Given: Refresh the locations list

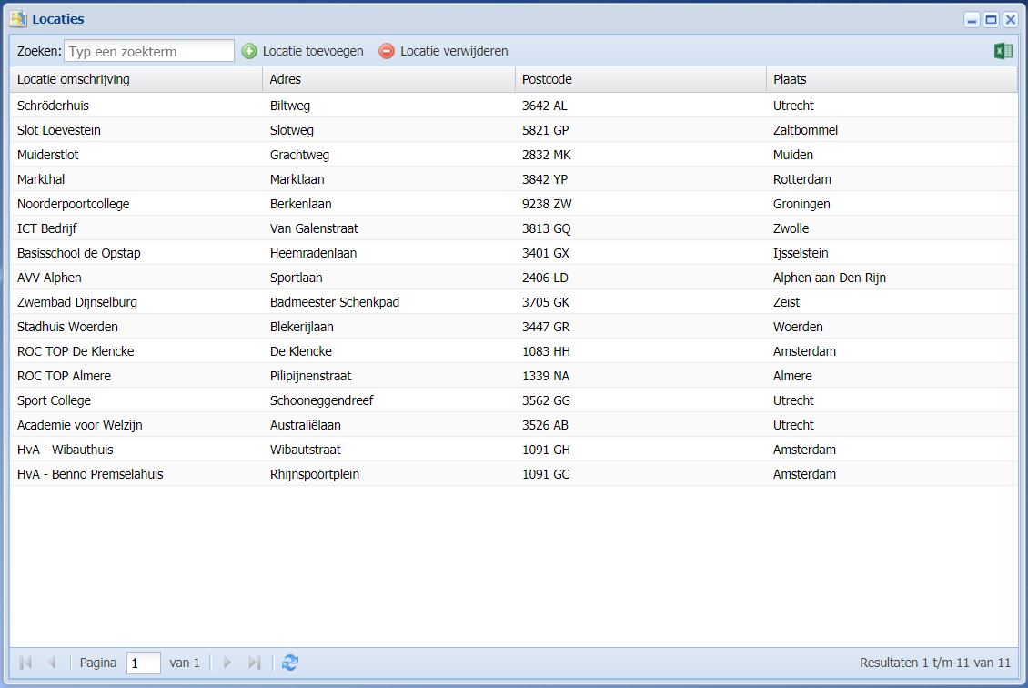Looking at the screenshot, I should [x=290, y=663].
